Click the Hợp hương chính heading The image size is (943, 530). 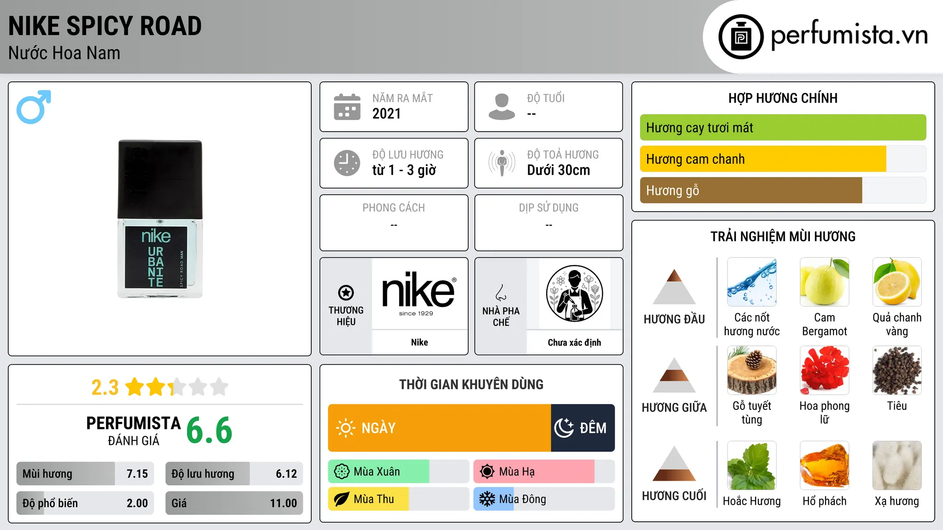(783, 98)
